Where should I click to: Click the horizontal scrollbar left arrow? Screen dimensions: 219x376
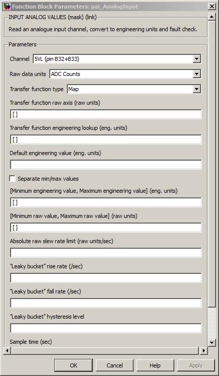click(7, 351)
